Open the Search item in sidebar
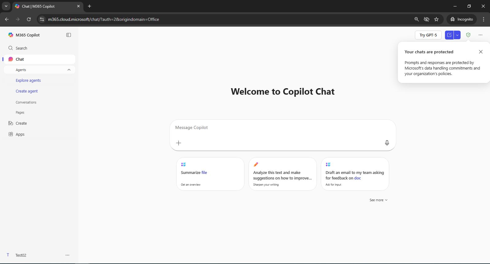The width and height of the screenshot is (490, 264). coord(21,48)
